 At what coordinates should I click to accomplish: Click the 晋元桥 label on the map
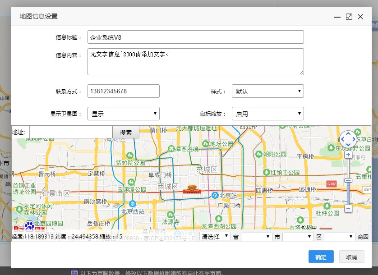(47, 174)
